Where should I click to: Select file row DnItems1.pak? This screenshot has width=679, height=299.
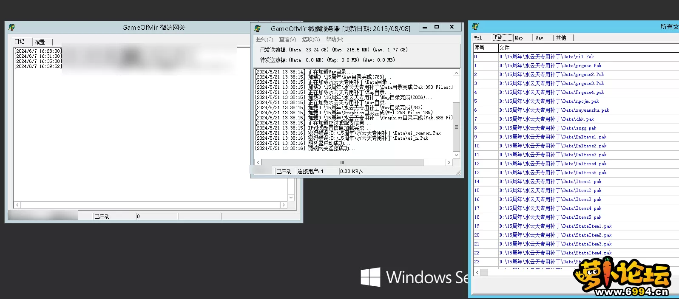click(576, 137)
